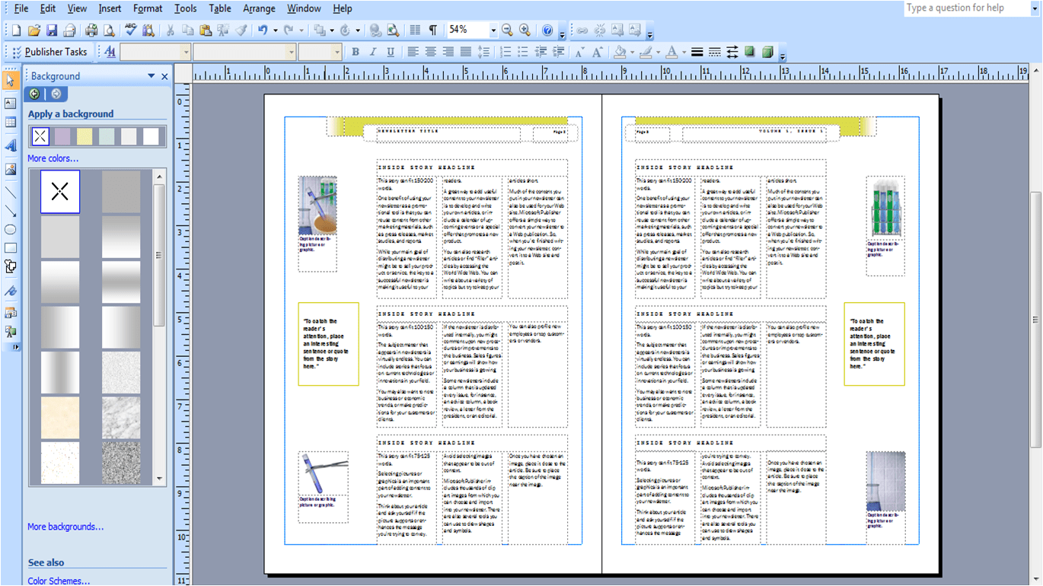Toggle Bold formatting
Screen dimensions: 1043x586
point(355,52)
